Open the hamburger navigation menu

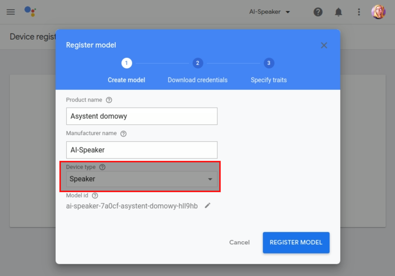(11, 12)
